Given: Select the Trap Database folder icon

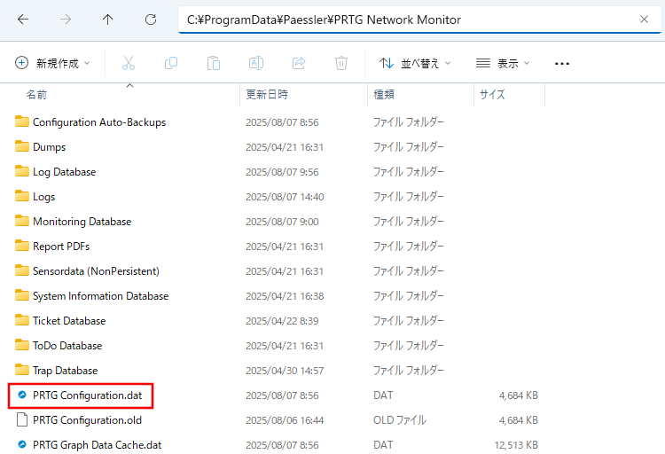Looking at the screenshot, I should pos(22,370).
